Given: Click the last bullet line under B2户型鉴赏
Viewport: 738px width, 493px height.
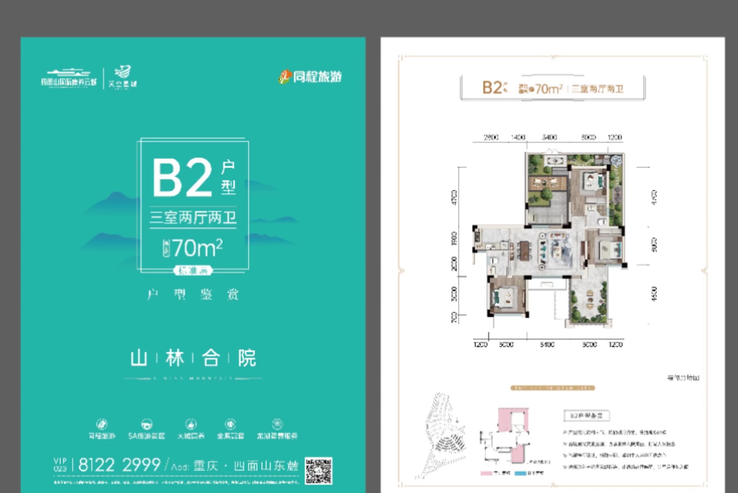Looking at the screenshot, I should (x=626, y=467).
